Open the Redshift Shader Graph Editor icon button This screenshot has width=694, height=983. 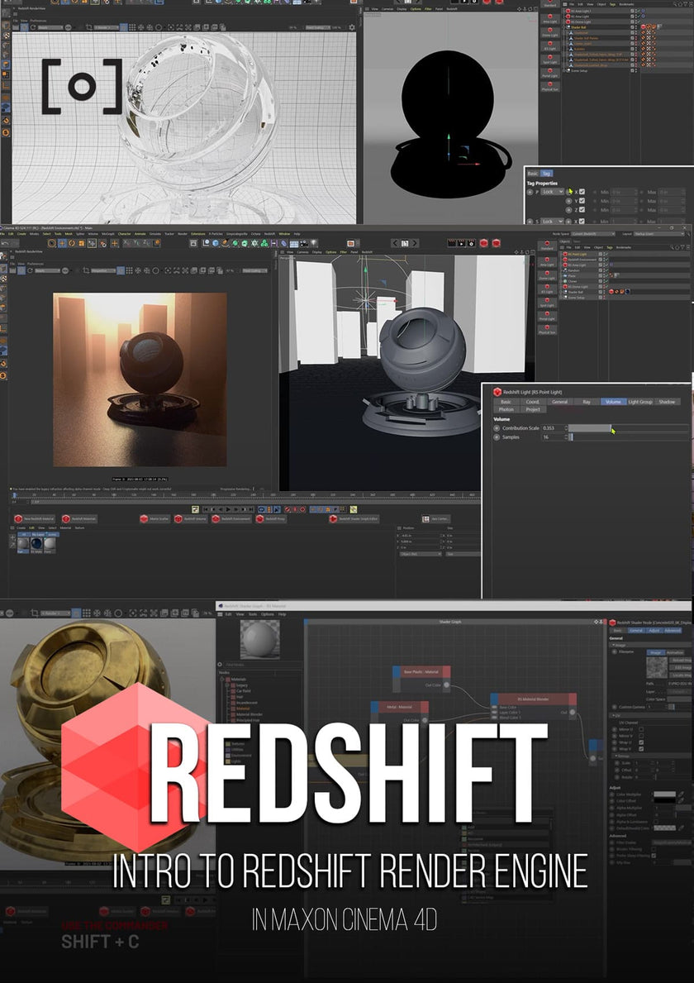354,519
